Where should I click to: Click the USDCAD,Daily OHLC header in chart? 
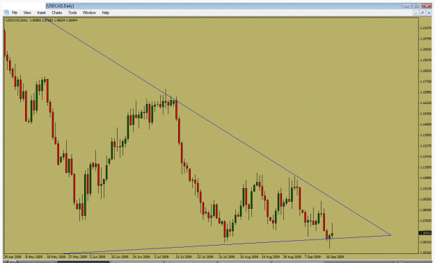(41, 20)
